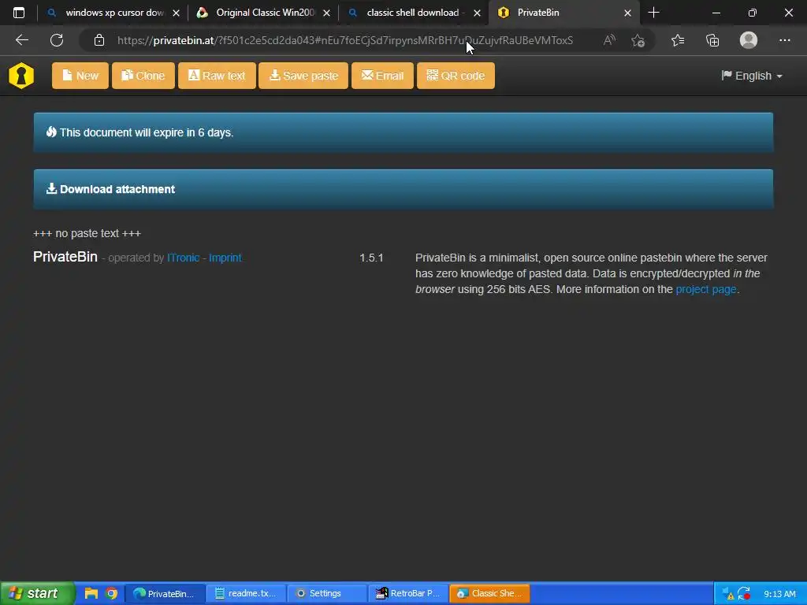Close the classic shell download tab
The height and width of the screenshot is (605, 807).
[477, 13]
